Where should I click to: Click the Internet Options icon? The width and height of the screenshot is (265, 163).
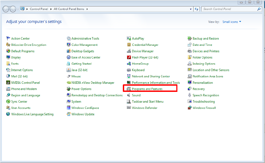click(x=8, y=70)
